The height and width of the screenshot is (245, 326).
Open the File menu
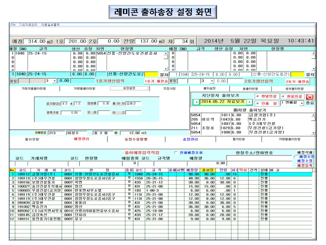pos(13,25)
